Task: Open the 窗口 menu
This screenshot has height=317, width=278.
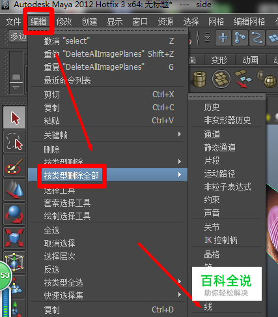Action: click(140, 22)
